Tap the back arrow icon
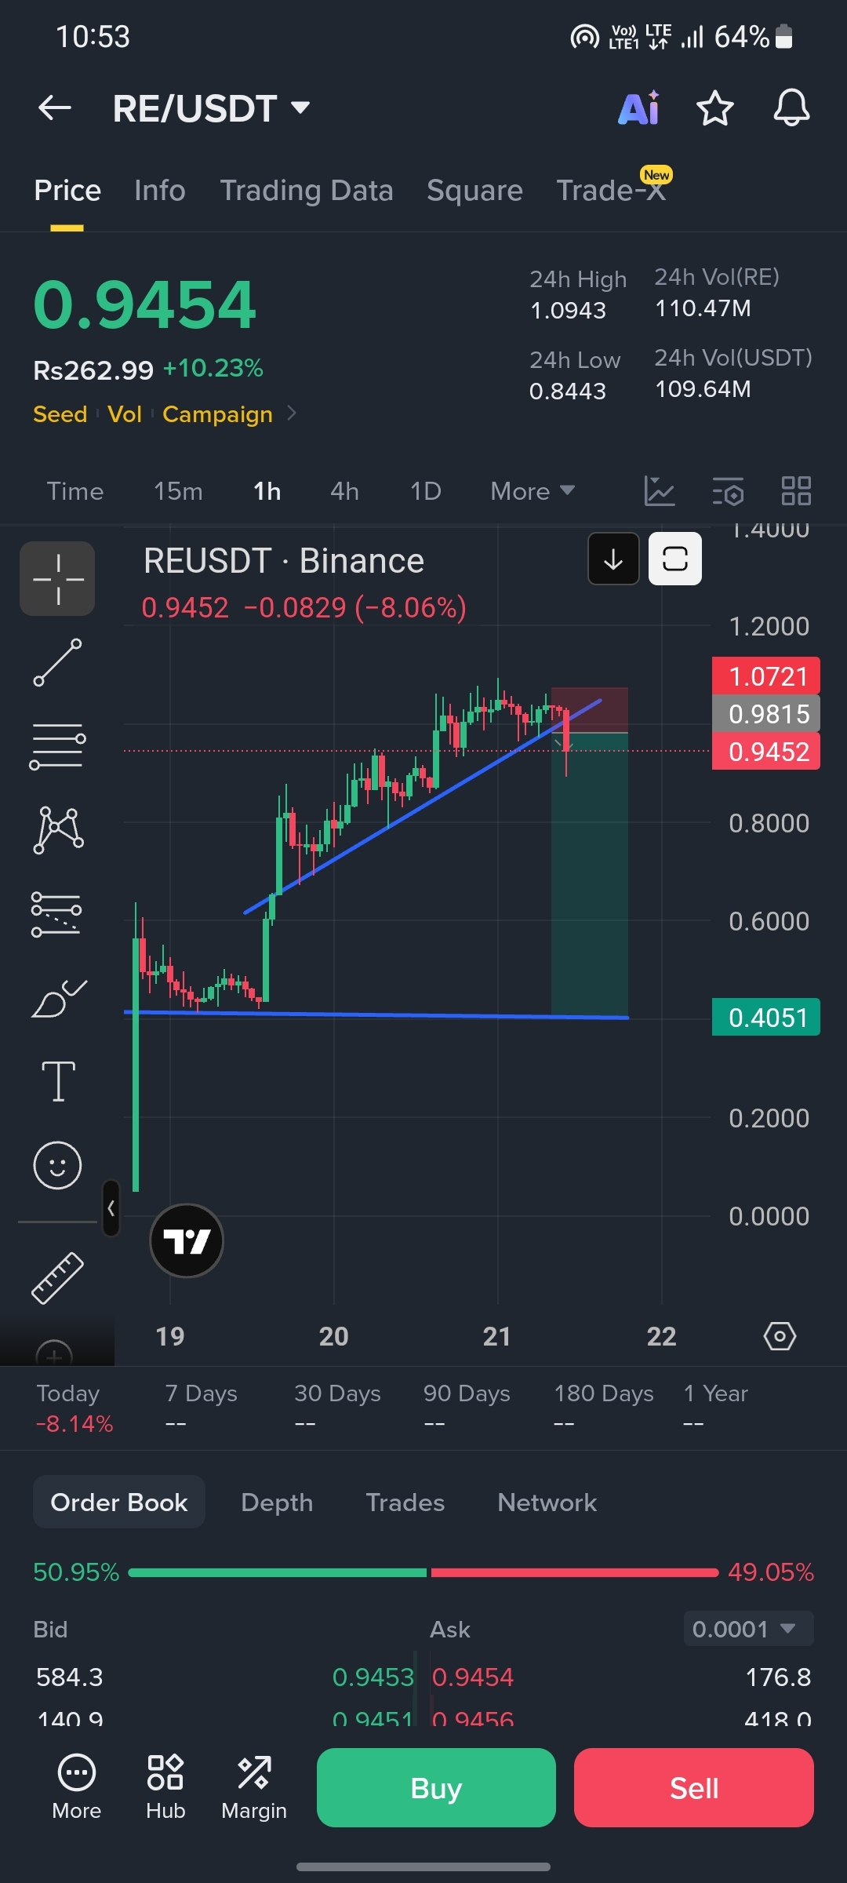This screenshot has width=847, height=1883. [x=55, y=108]
